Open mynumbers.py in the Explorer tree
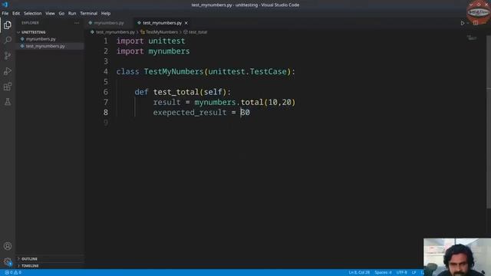Screen dimensions: 491x276 (x=41, y=39)
